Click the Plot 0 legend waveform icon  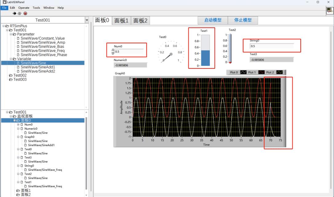[243, 72]
